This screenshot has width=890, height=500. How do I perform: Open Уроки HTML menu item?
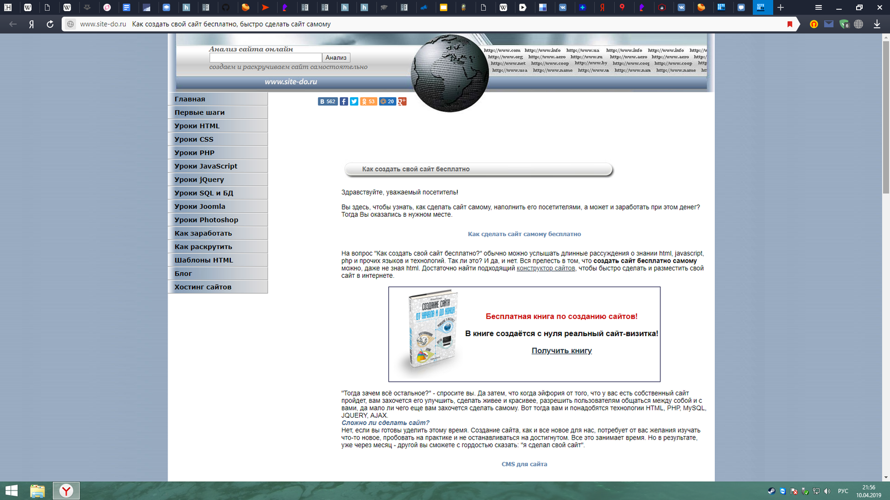pos(217,126)
